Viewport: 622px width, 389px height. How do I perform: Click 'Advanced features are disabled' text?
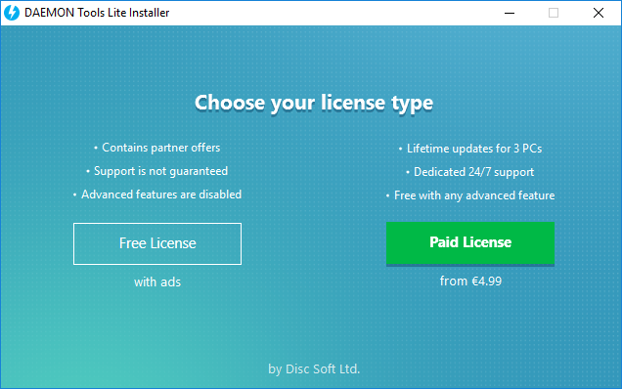[x=161, y=194]
